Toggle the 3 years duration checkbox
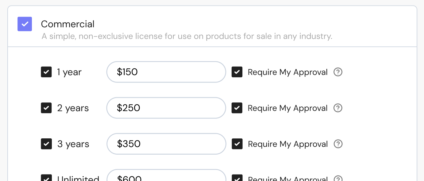This screenshot has width=424, height=181. click(x=46, y=144)
